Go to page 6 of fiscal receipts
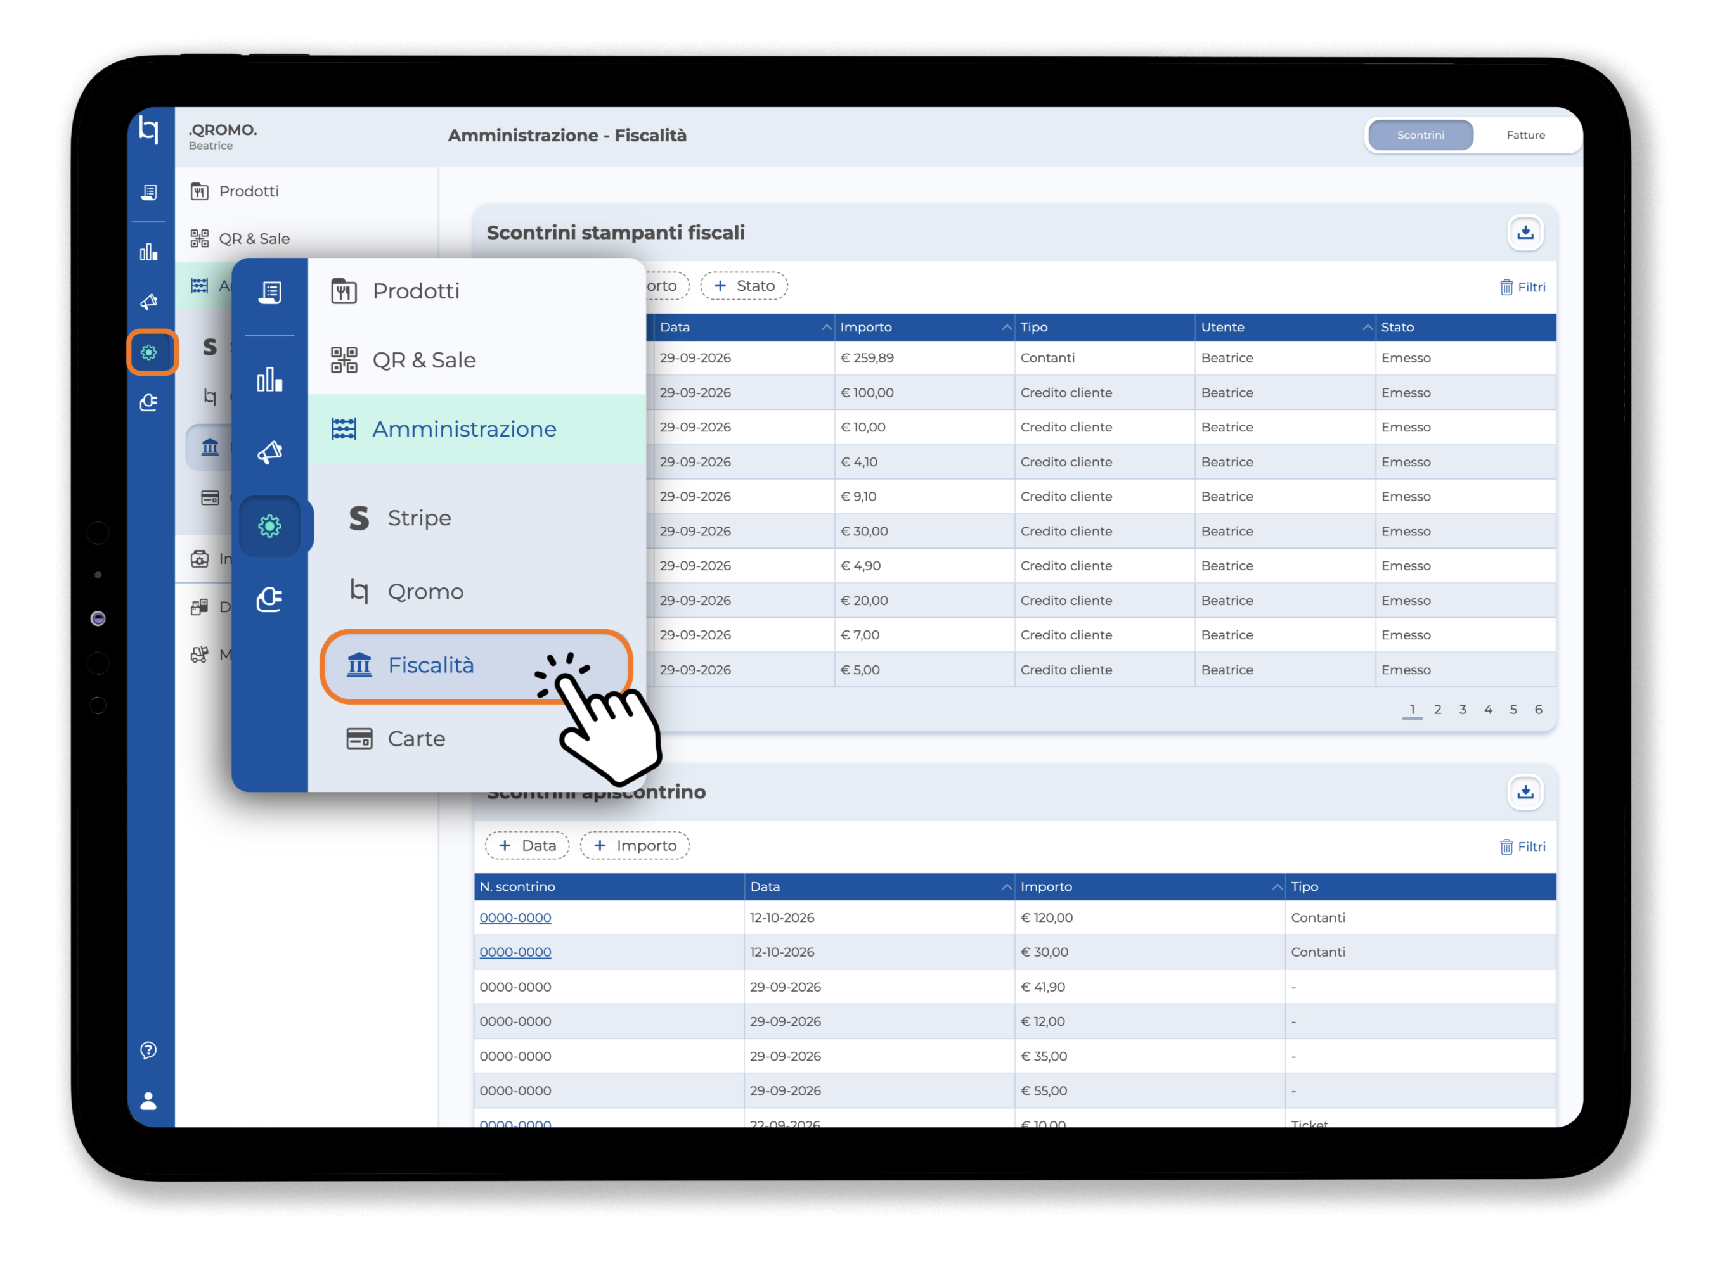 coord(1537,710)
